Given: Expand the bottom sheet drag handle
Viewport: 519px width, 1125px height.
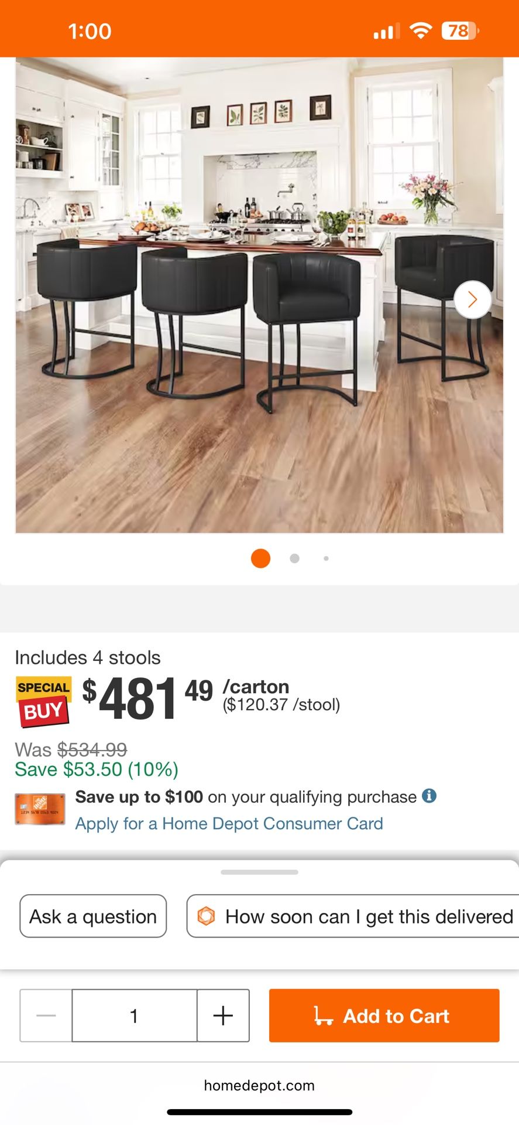Looking at the screenshot, I should 259,872.
